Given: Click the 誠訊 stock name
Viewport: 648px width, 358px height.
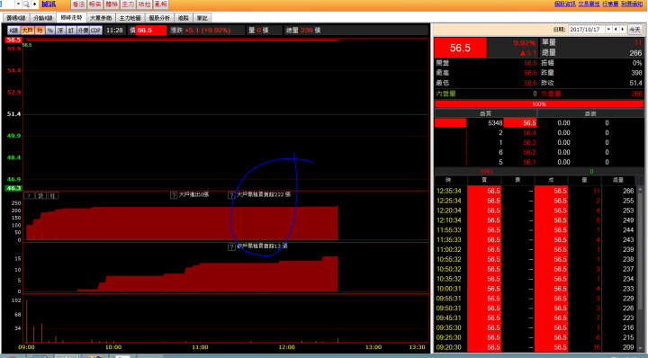Looking at the screenshot, I should pos(49,4).
